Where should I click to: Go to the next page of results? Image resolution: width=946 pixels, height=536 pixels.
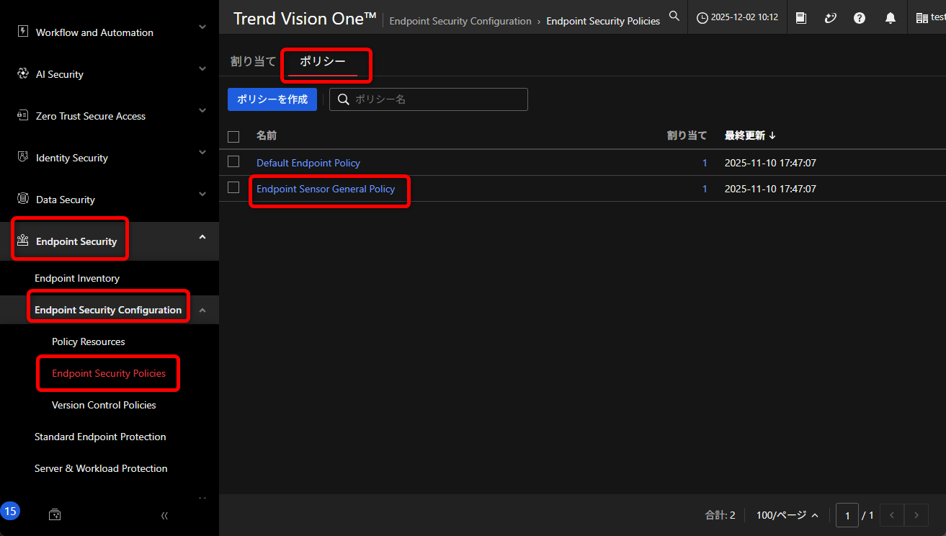(916, 515)
